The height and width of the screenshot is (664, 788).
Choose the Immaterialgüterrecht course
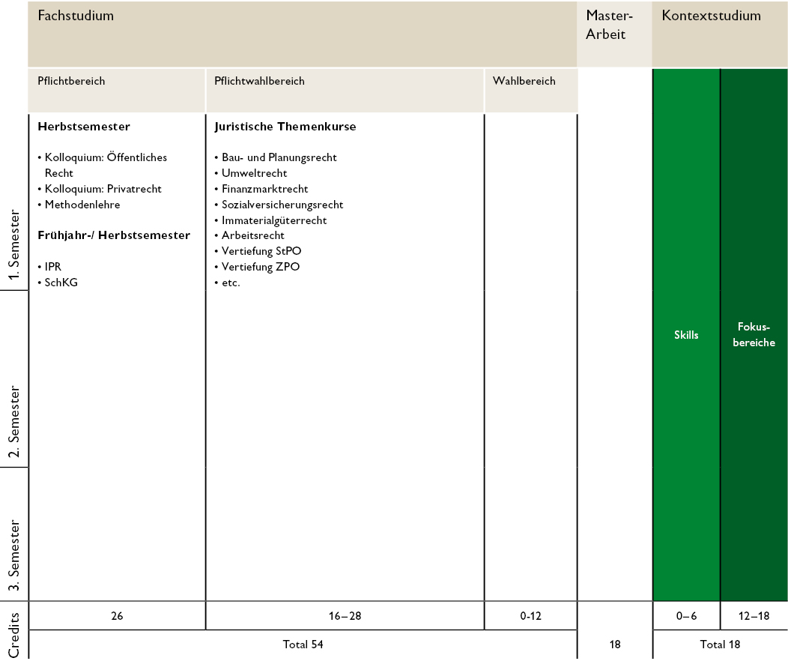pos(274,220)
